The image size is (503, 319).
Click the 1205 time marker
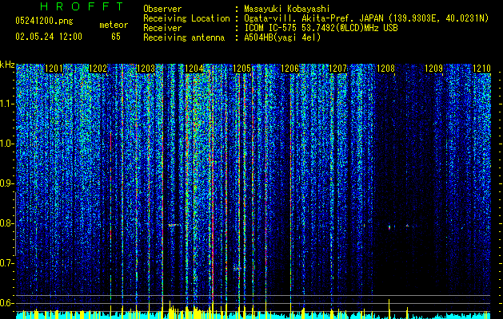[x=242, y=69]
